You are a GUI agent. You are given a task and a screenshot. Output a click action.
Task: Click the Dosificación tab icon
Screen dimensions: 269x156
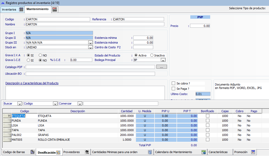pyautogui.click(x=59, y=153)
